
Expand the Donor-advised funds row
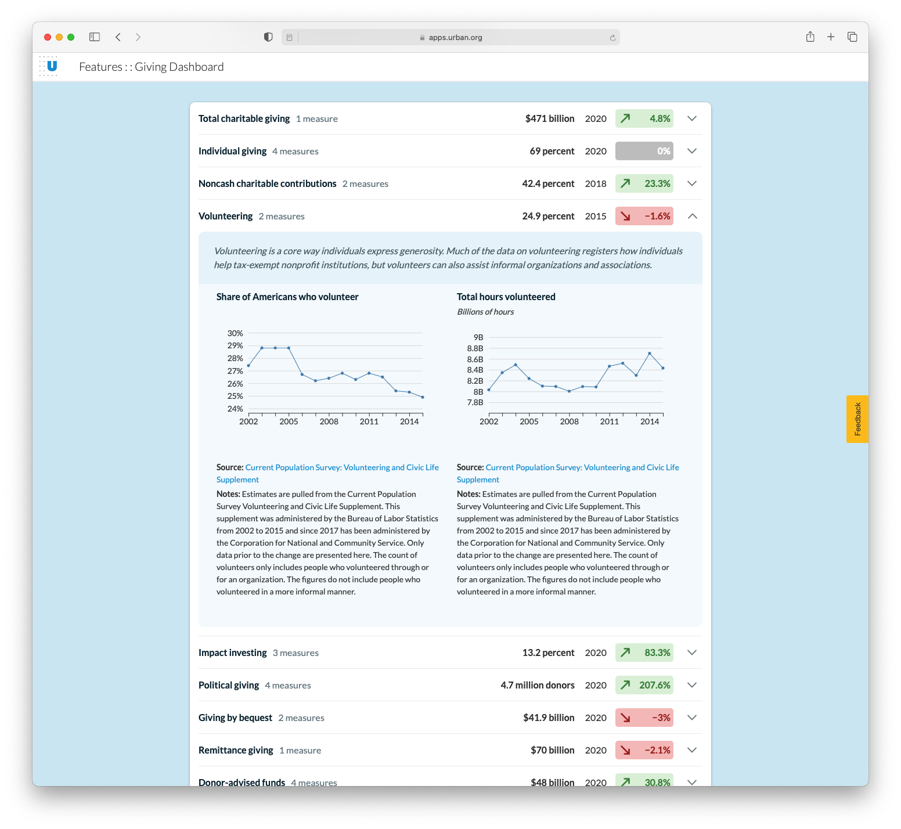(692, 781)
